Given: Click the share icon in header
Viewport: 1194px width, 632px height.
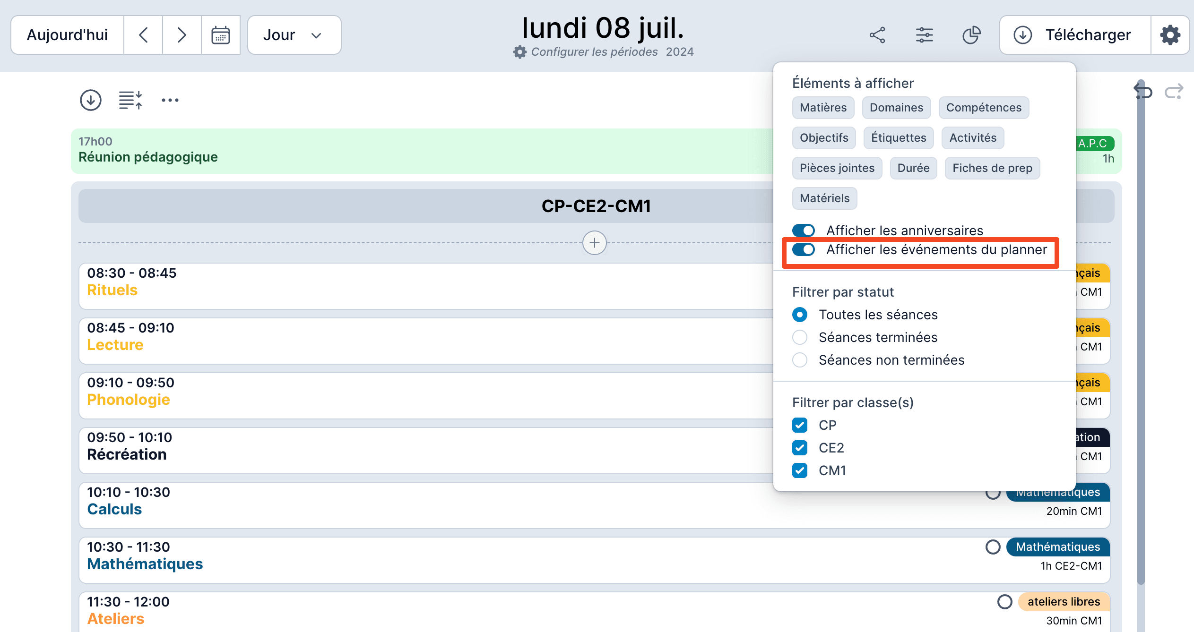Looking at the screenshot, I should 877,35.
